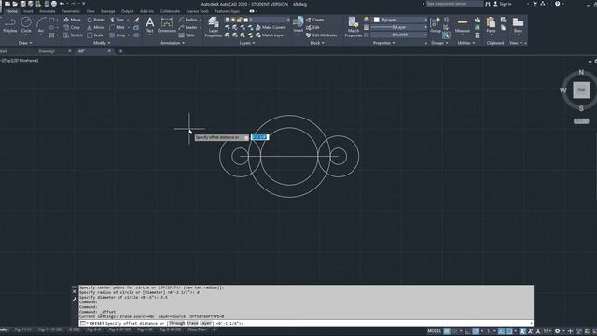Open the Home ribbon tab
The width and height of the screenshot is (597, 336).
pos(12,11)
